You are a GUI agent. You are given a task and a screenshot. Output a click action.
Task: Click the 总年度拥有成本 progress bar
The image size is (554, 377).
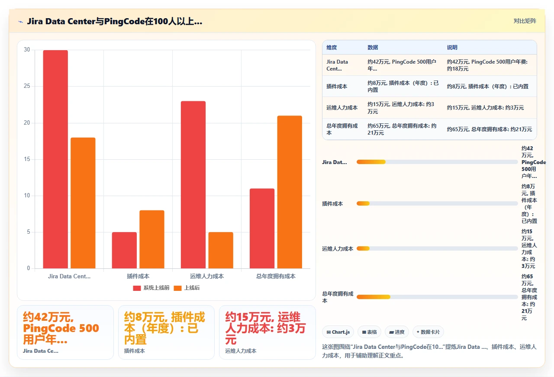coord(437,297)
